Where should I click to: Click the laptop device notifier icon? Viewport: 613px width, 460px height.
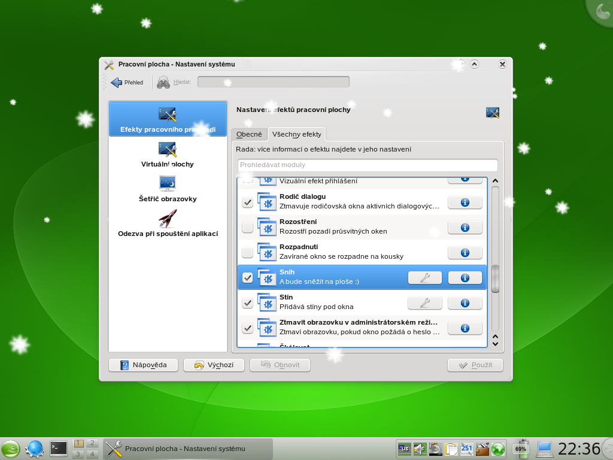coord(544,449)
